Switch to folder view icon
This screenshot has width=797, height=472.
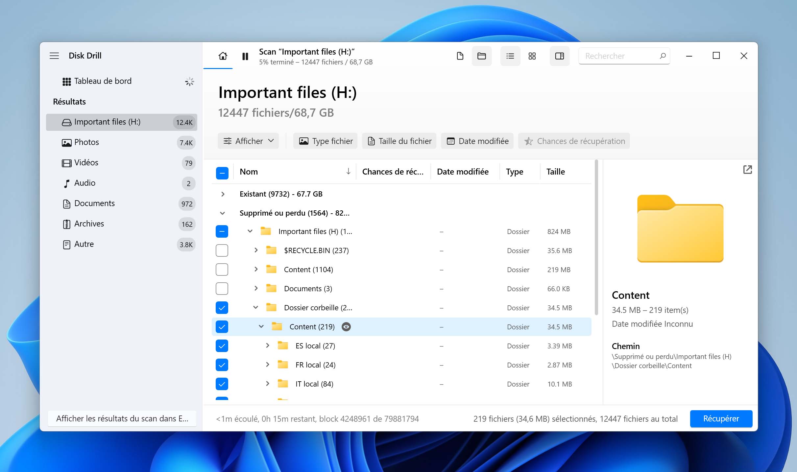(x=482, y=56)
